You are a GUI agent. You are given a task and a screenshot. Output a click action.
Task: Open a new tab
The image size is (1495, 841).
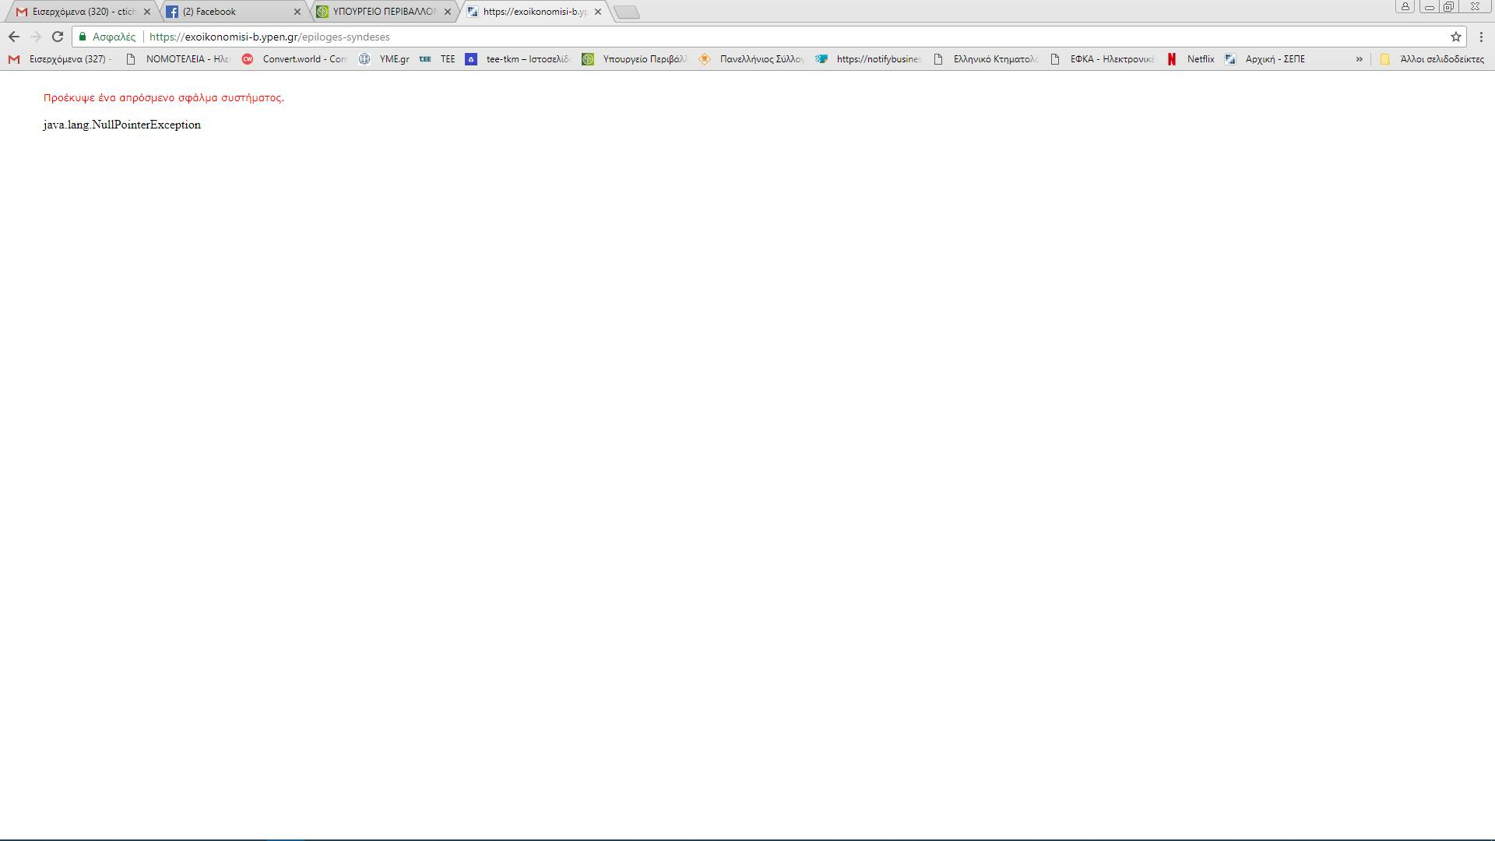[627, 12]
